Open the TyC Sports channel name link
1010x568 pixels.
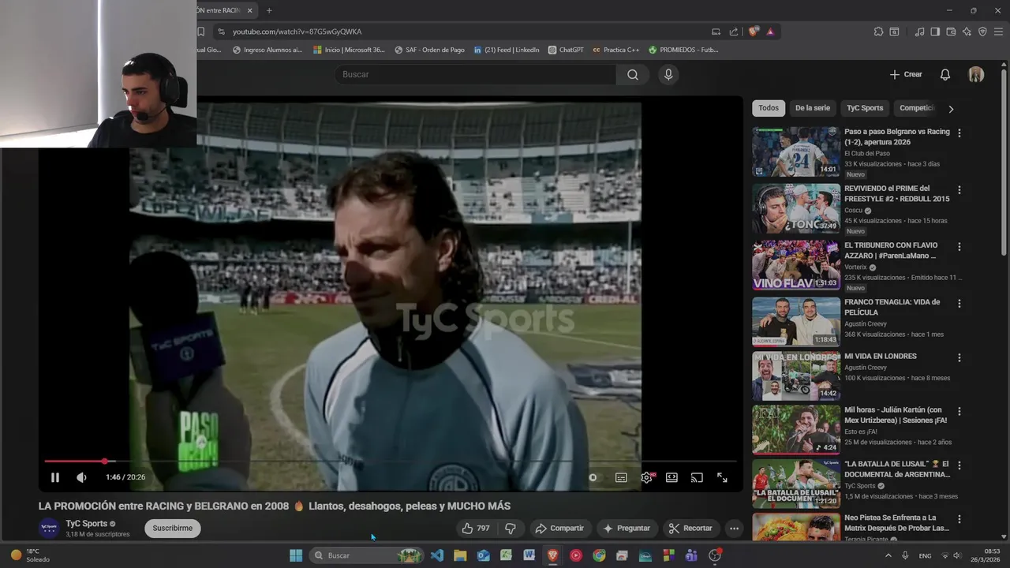coord(87,524)
